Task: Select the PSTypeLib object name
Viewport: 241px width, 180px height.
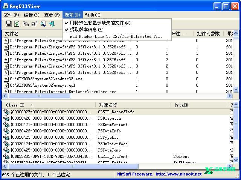Action: click(108, 137)
